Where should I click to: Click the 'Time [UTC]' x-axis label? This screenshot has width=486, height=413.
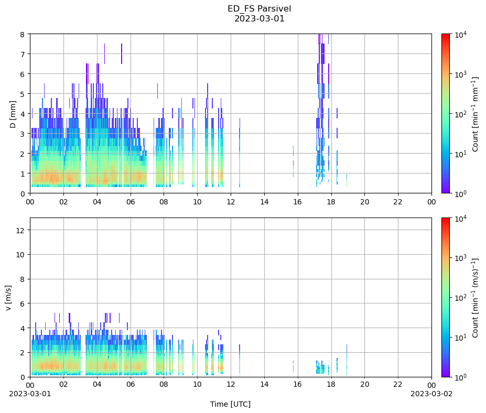(x=230, y=404)
